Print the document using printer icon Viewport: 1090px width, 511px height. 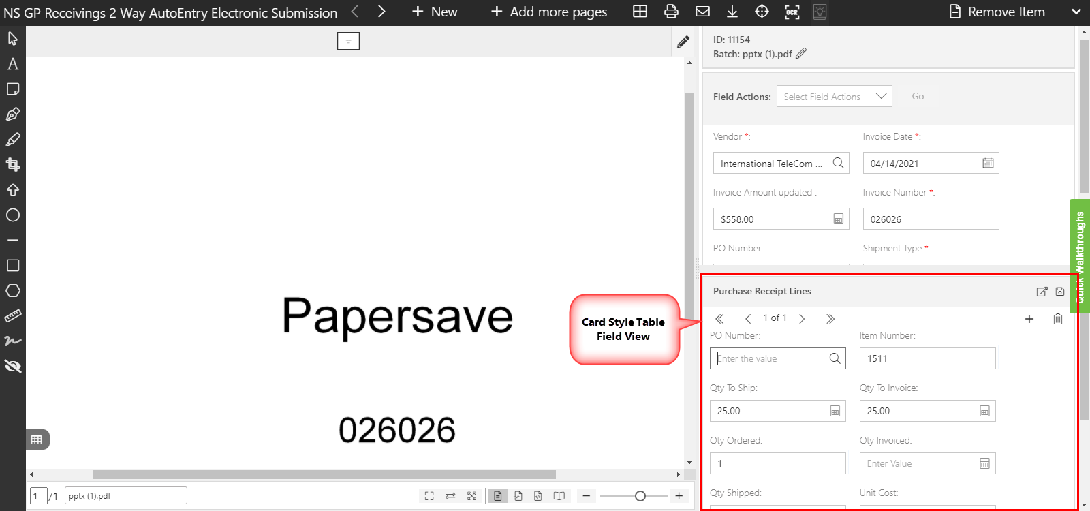(671, 12)
